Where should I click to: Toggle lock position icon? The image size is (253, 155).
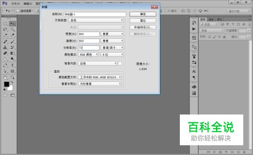coord(219,37)
